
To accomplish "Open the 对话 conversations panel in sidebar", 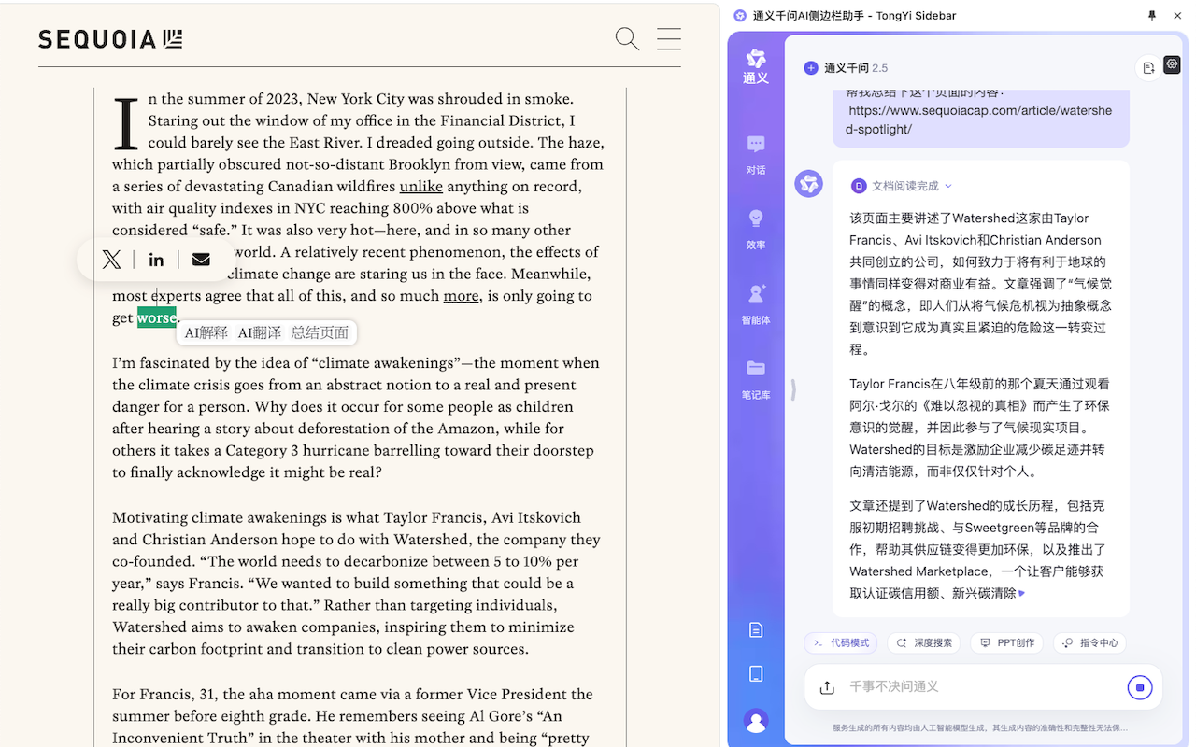I will [x=755, y=152].
